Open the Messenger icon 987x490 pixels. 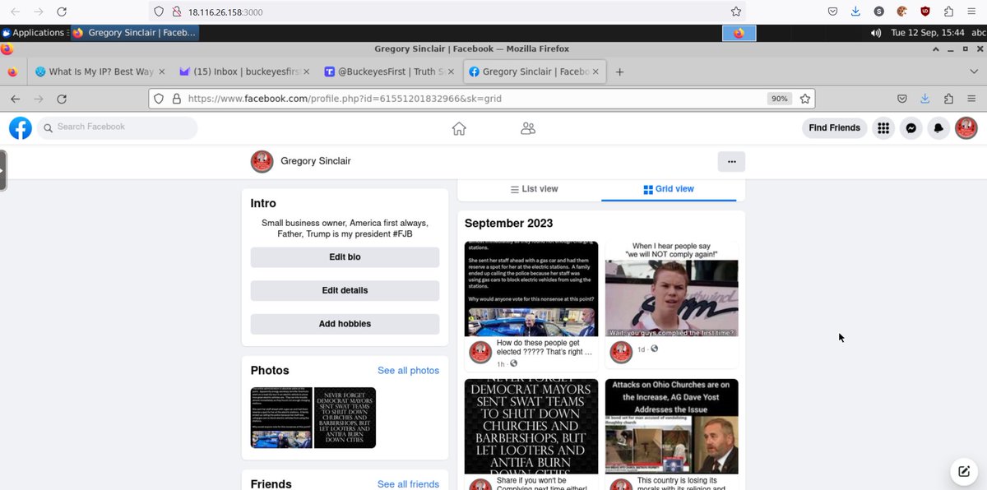point(911,128)
